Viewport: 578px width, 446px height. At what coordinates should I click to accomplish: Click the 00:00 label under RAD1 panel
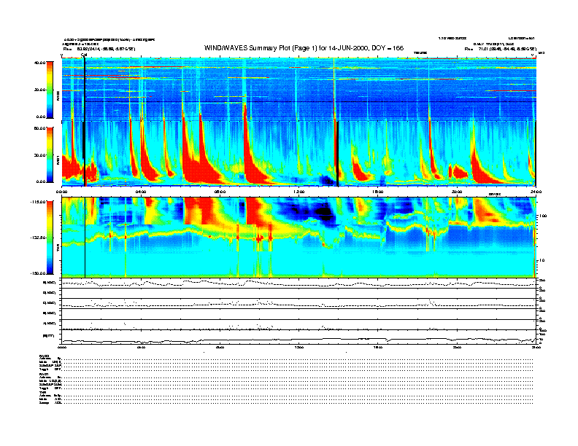62,191
